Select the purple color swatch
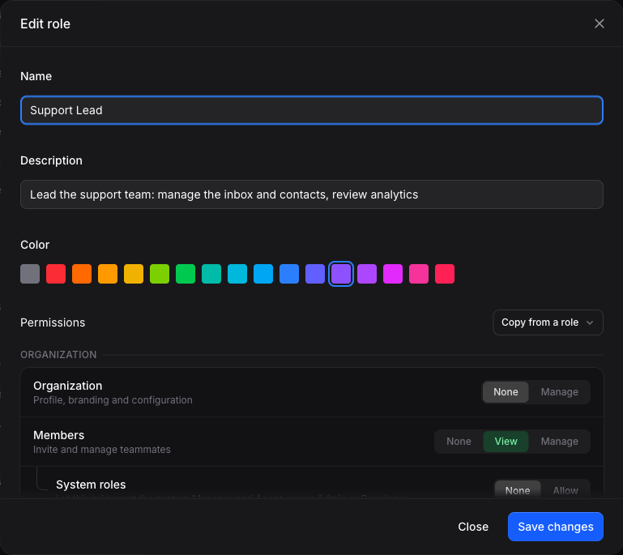This screenshot has height=555, width=623. [367, 274]
